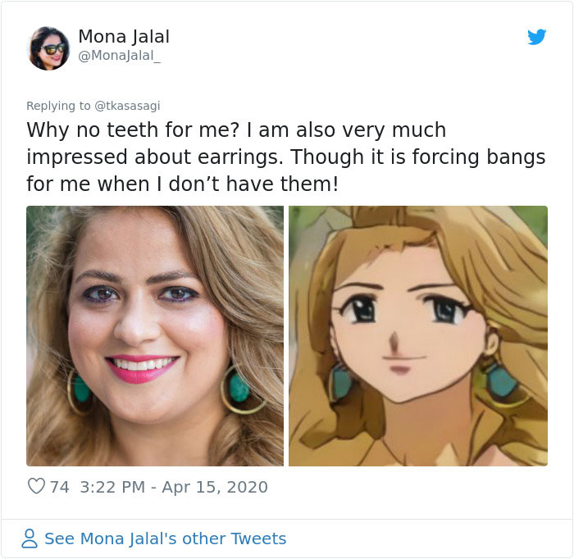The image size is (574, 559).
Task: Click the tweet text starting "Why no teeth"
Action: pos(286,157)
